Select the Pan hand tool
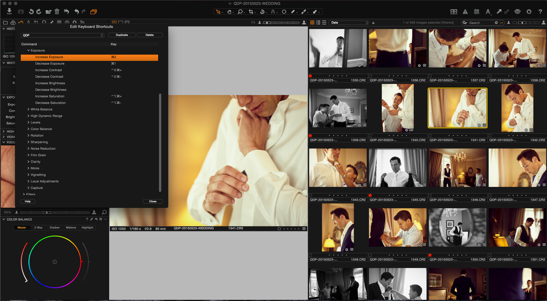This screenshot has width=547, height=301. (230, 12)
